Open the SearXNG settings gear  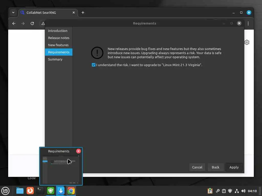pos(247,42)
